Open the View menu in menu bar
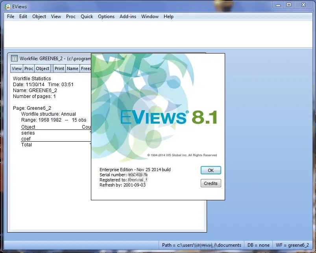Image resolution: width=316 pixels, height=253 pixels. click(56, 17)
